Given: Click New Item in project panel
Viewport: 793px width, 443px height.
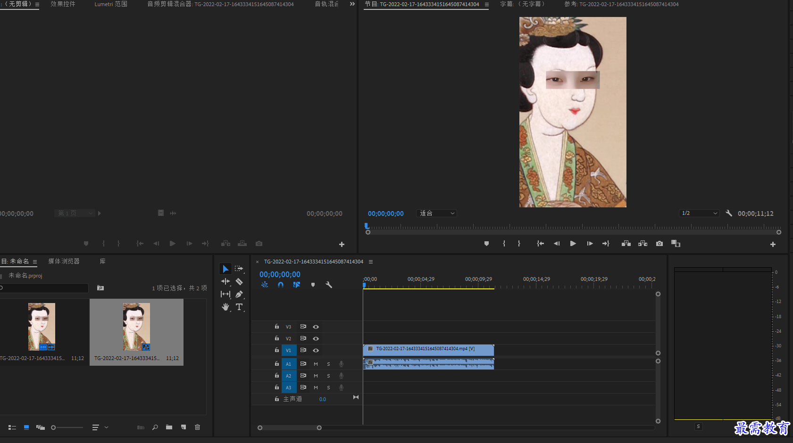Looking at the screenshot, I should [184, 427].
